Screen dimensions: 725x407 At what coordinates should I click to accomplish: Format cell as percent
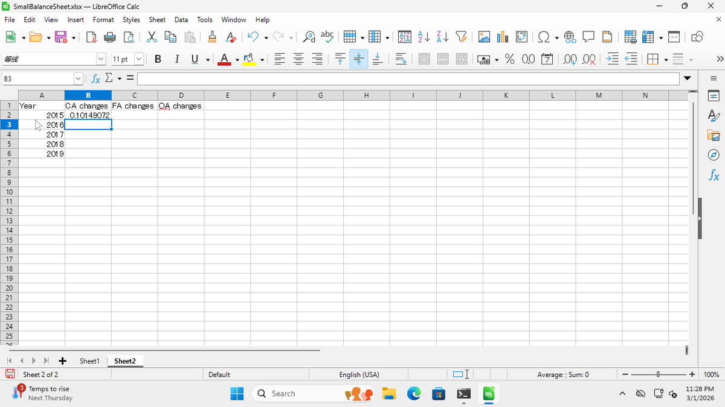pos(509,59)
